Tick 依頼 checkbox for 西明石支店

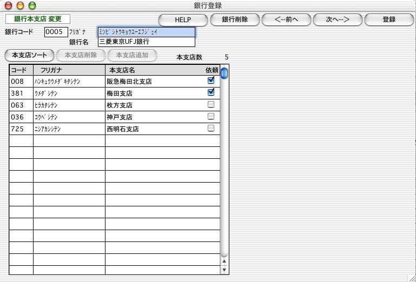pos(211,128)
